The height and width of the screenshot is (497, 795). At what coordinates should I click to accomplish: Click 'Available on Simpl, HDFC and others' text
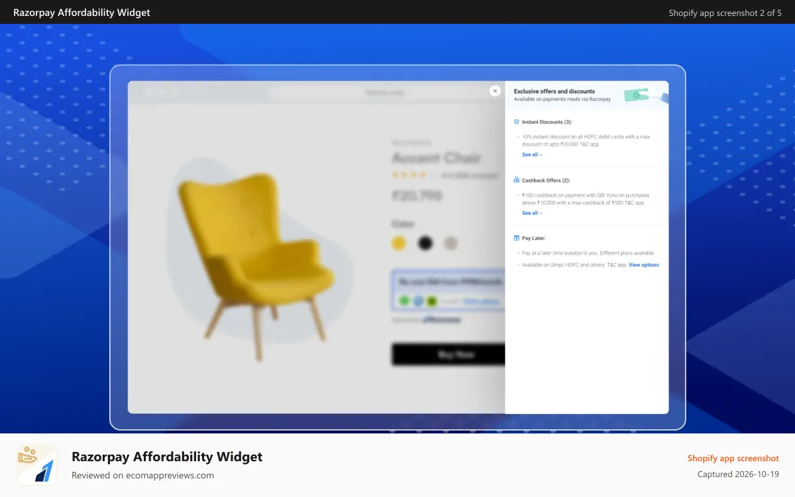point(574,265)
